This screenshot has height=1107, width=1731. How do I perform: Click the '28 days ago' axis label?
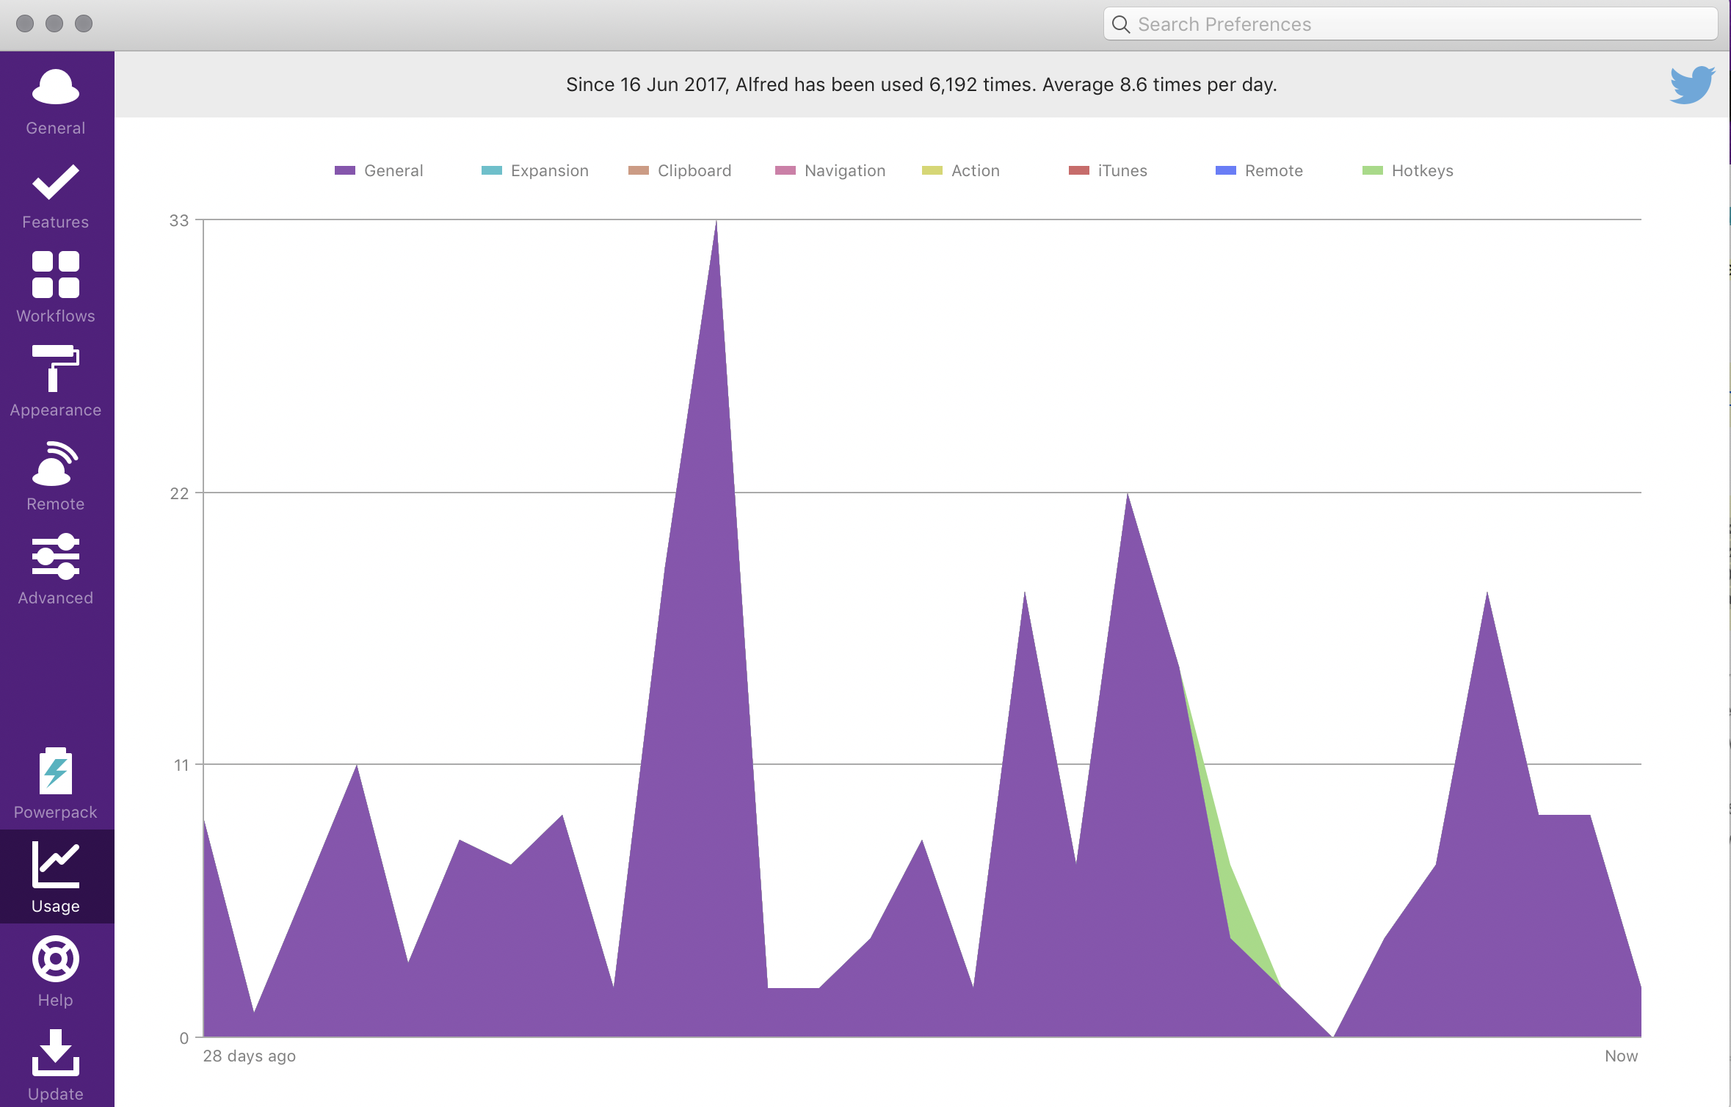tap(250, 1056)
